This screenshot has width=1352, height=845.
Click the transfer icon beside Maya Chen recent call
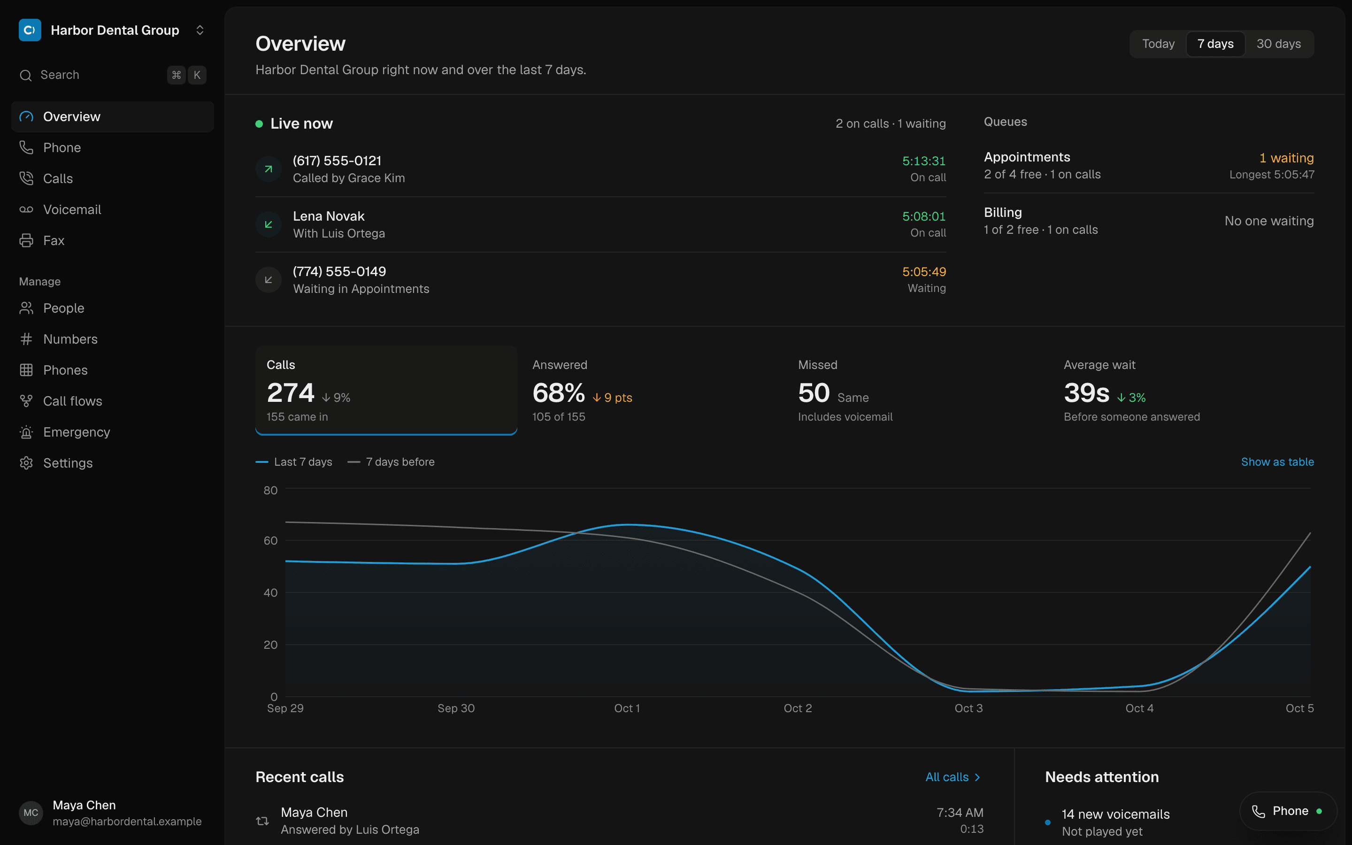point(262,821)
